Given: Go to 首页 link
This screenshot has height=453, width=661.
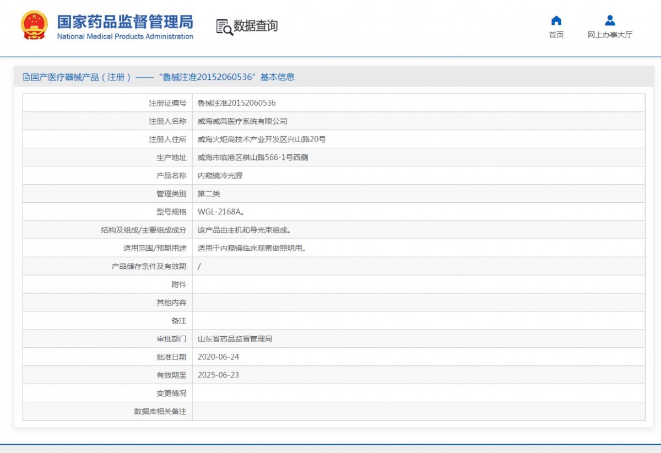Looking at the screenshot, I should coord(556,35).
